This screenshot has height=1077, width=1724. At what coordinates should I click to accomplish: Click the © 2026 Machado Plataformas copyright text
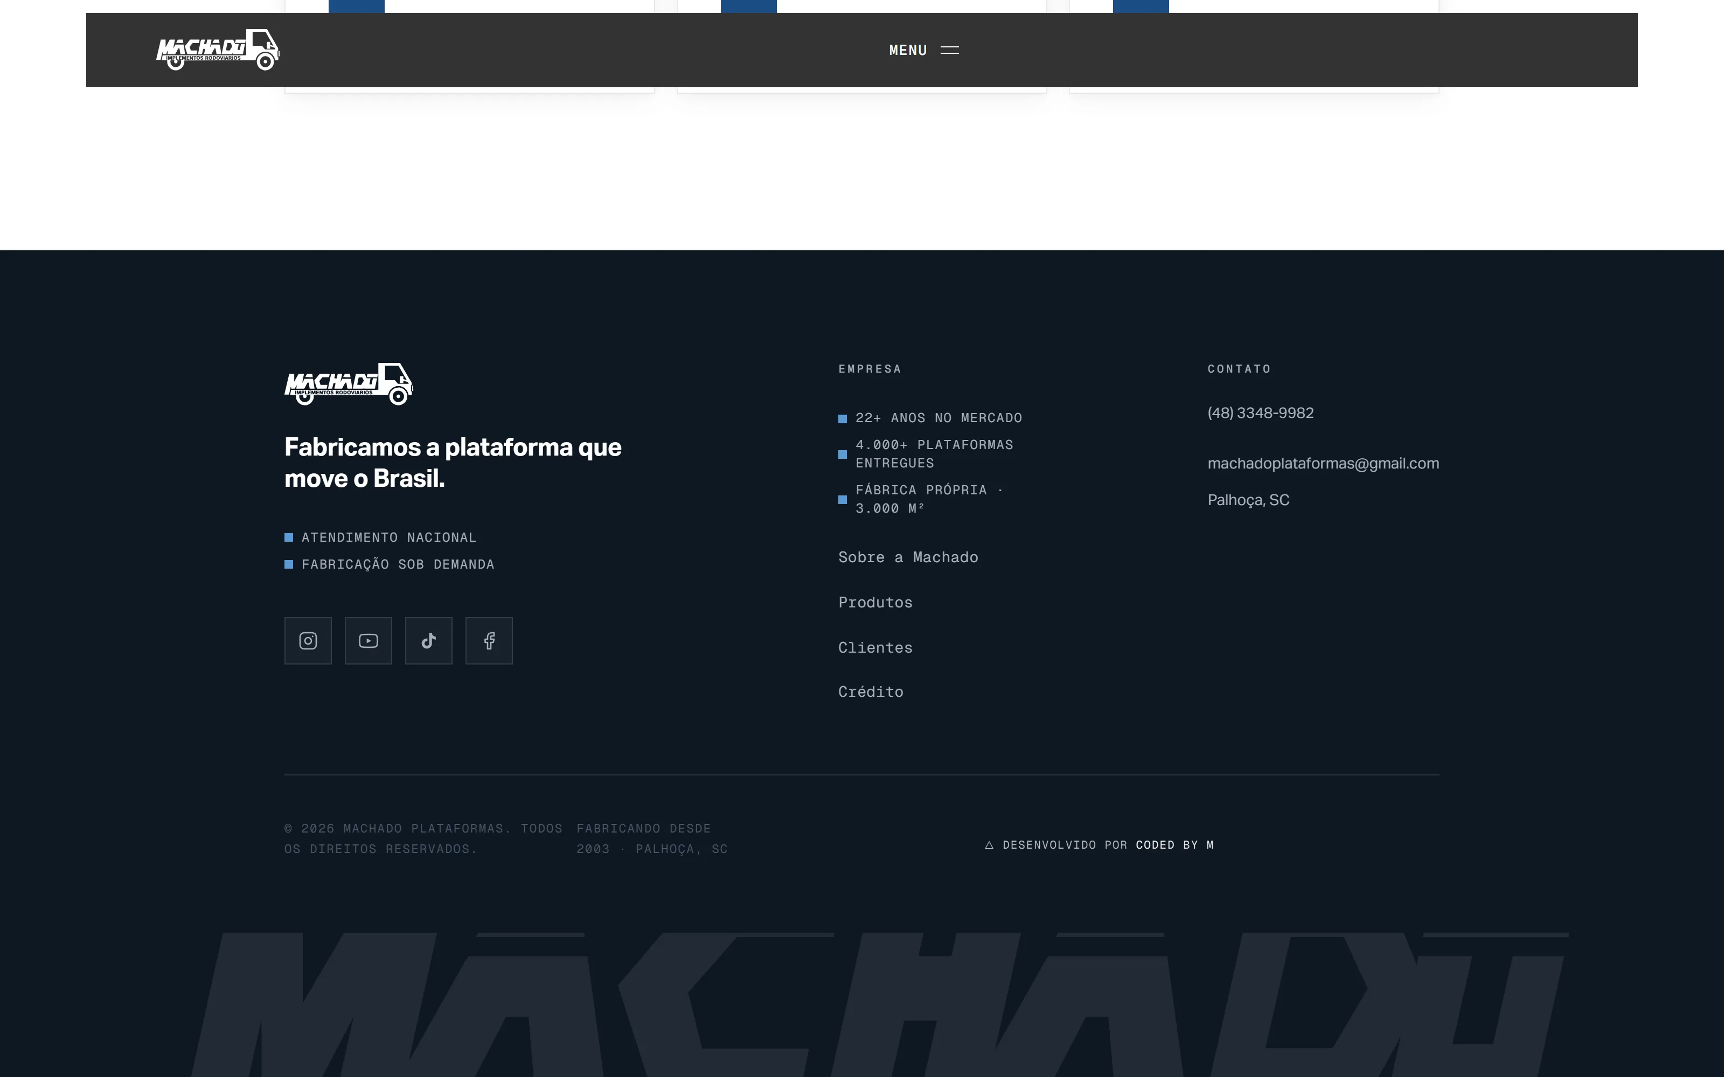[423, 838]
